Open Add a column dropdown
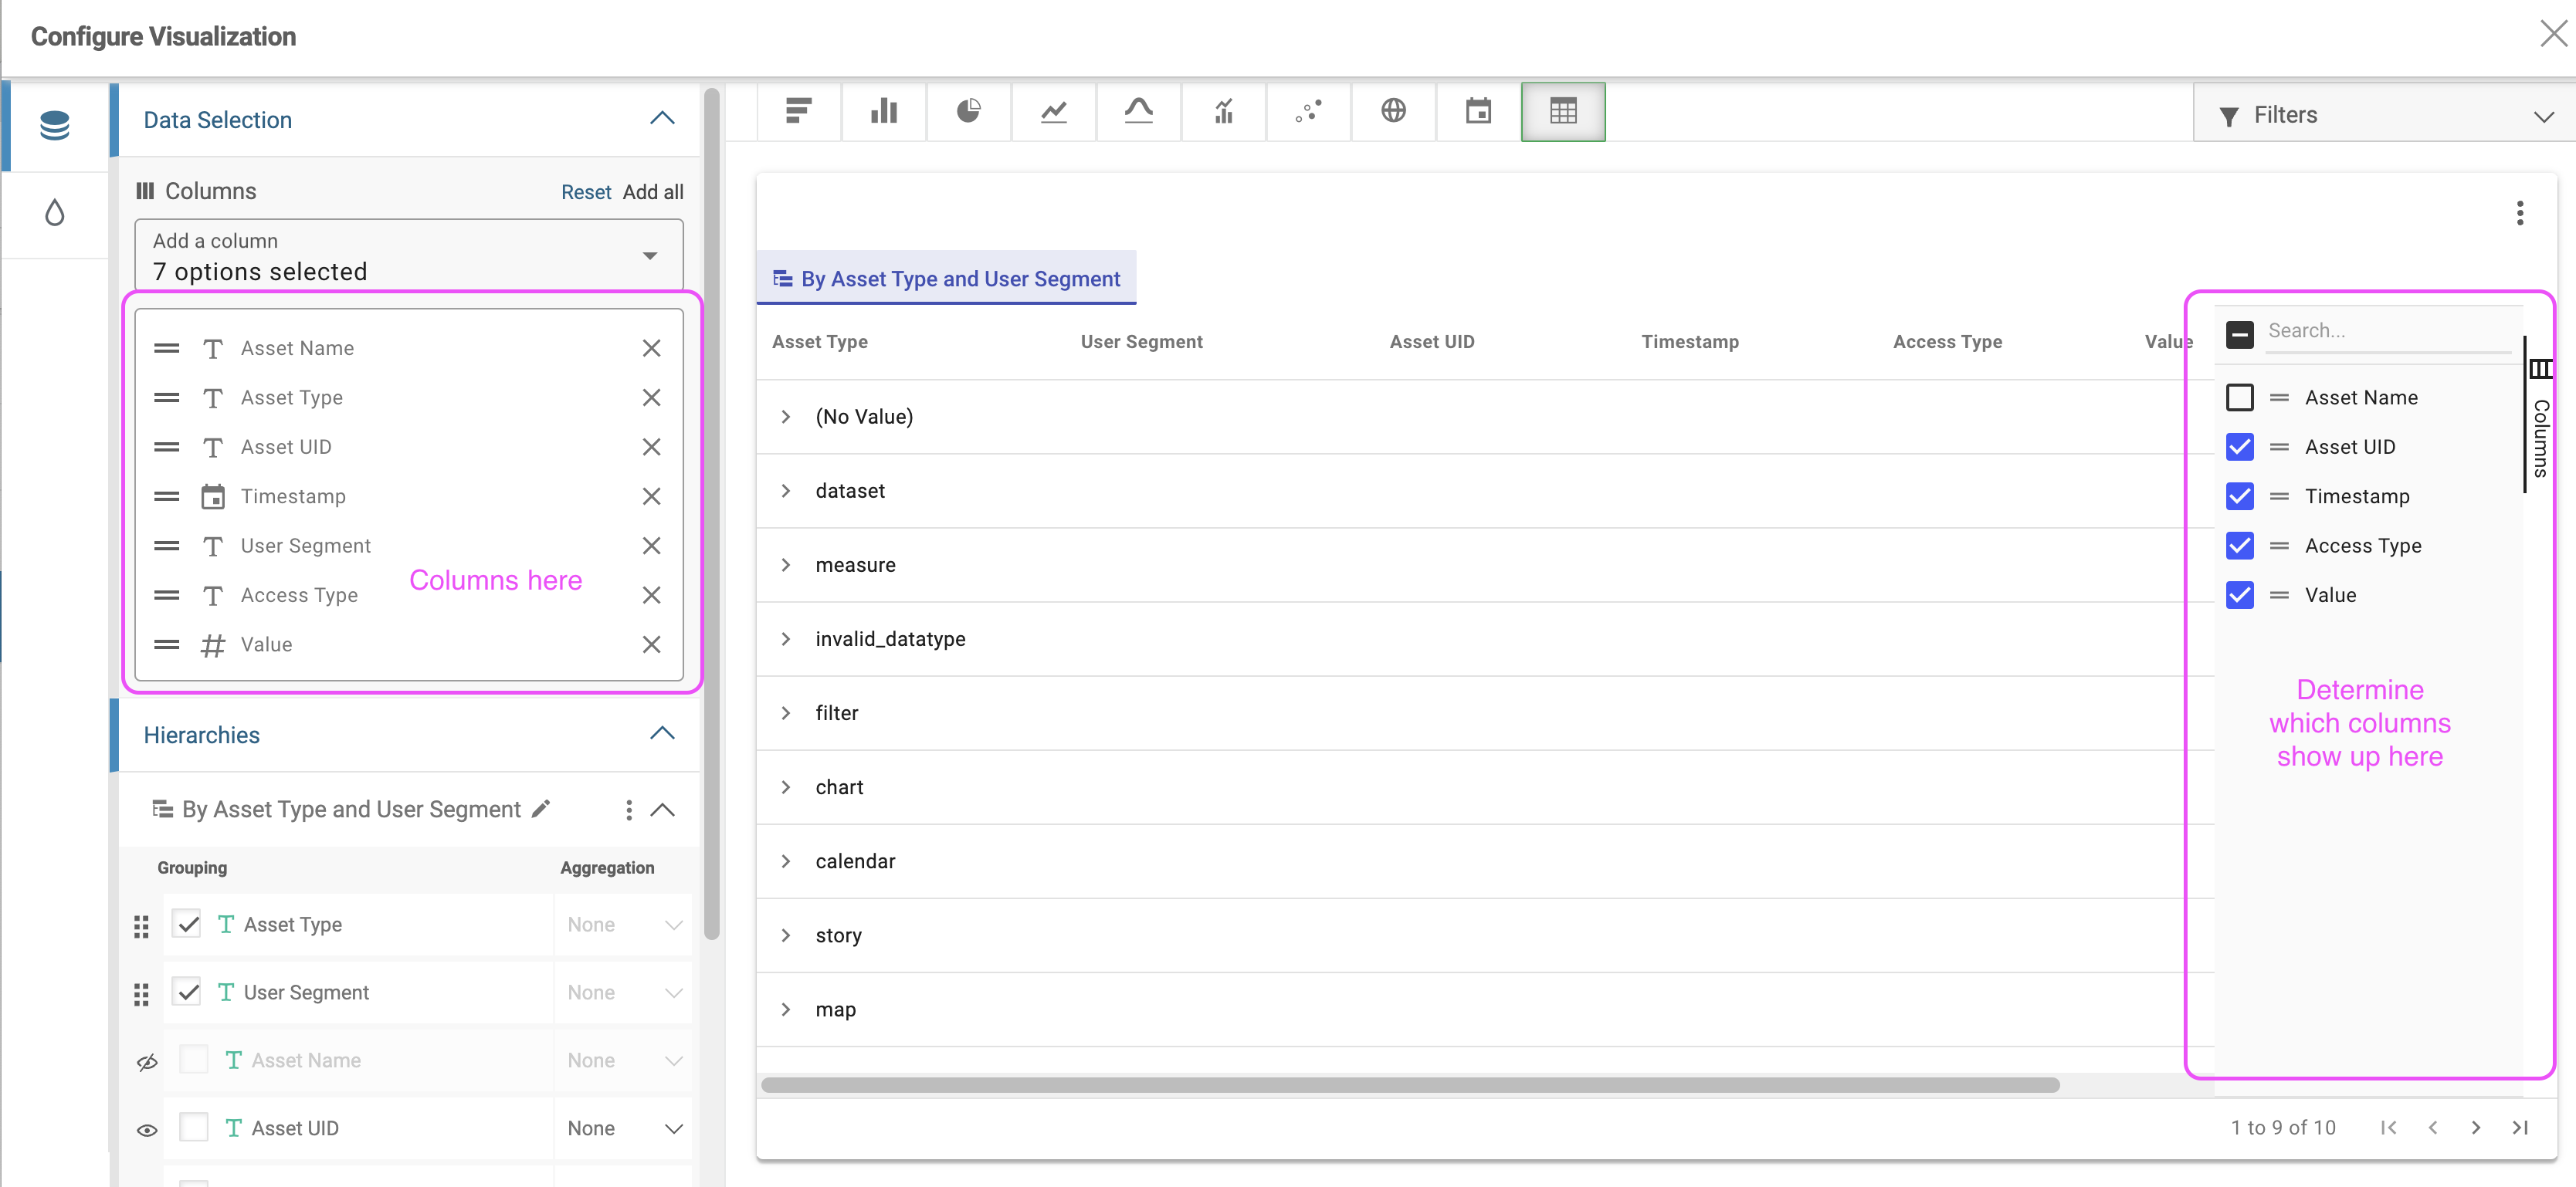The image size is (2576, 1187). (409, 255)
